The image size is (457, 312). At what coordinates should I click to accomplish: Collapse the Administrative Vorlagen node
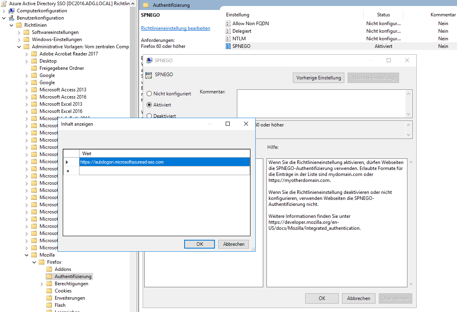19,47
